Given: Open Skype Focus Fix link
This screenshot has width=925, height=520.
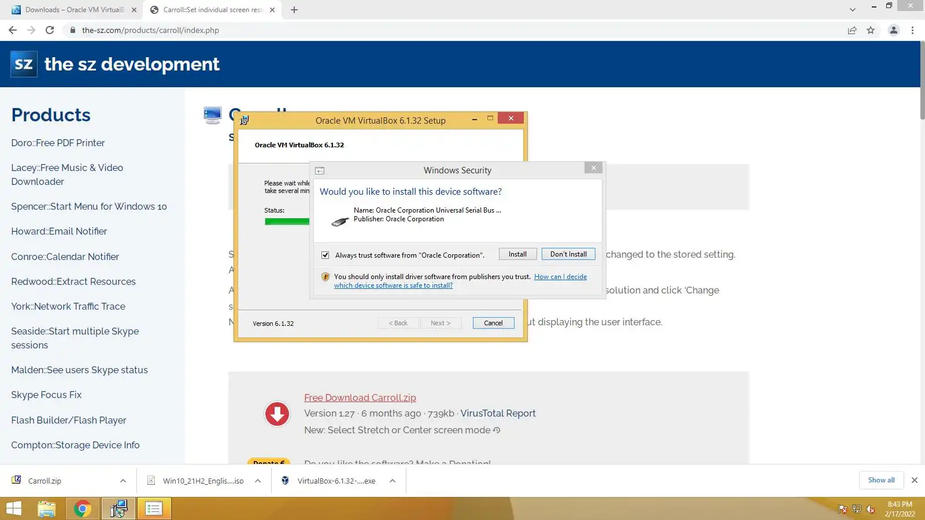Looking at the screenshot, I should 46,395.
